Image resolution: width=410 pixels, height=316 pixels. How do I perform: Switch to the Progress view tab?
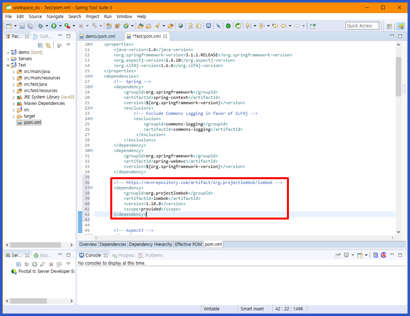tap(124, 255)
